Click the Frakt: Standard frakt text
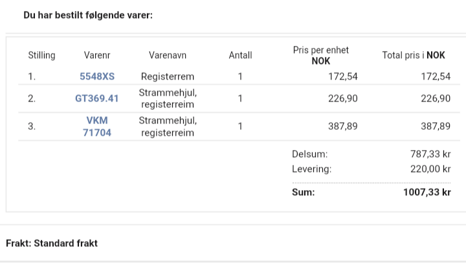 pyautogui.click(x=52, y=243)
